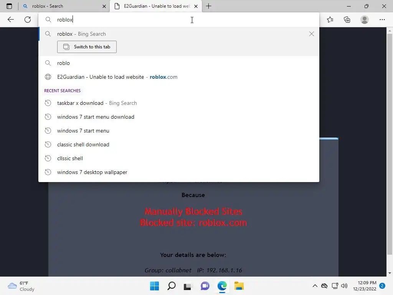
Task: Go back with the back arrow
Action: click(x=10, y=20)
